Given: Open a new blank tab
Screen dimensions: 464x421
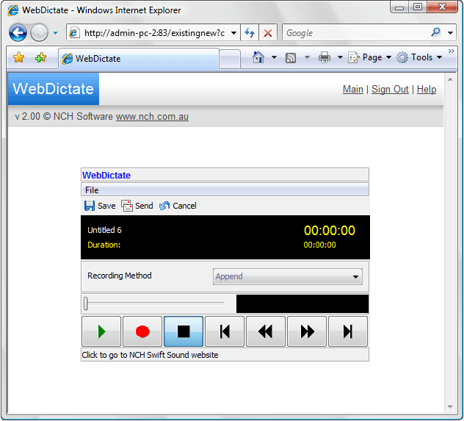Looking at the screenshot, I should click(230, 59).
